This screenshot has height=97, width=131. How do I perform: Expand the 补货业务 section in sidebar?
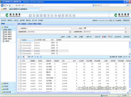[x=15, y=86]
